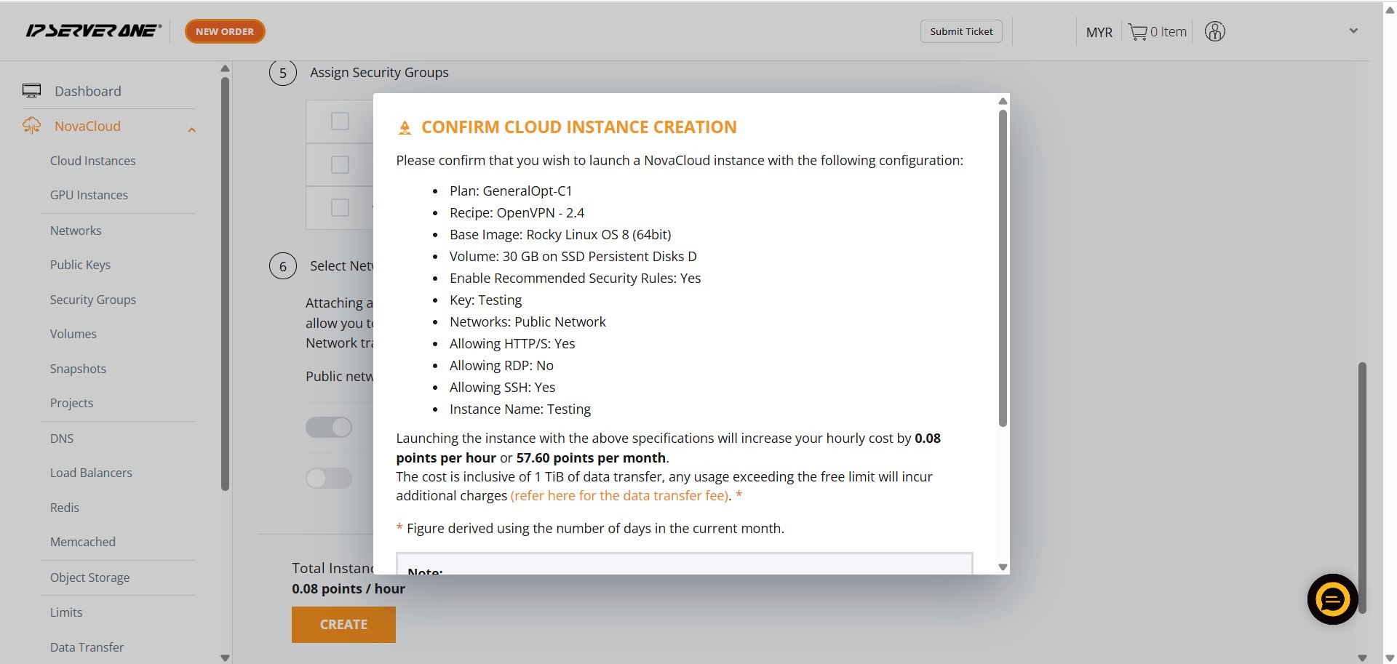The width and height of the screenshot is (1397, 664).
Task: Click the NovaCloud cloud icon
Action: [x=31, y=126]
